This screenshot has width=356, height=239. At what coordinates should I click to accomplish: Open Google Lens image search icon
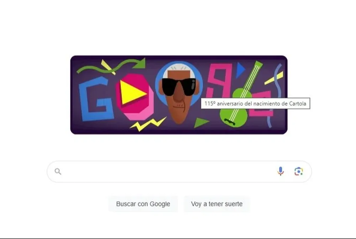[299, 171]
